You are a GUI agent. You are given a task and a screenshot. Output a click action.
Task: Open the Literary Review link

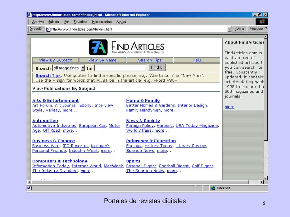191,146
